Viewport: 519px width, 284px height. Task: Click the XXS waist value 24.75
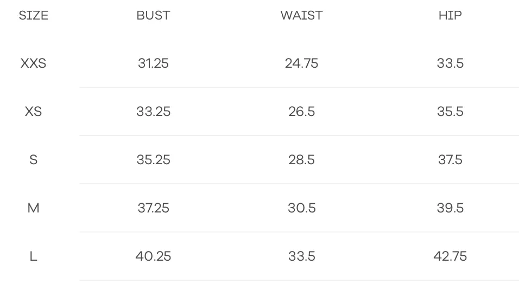[301, 63]
